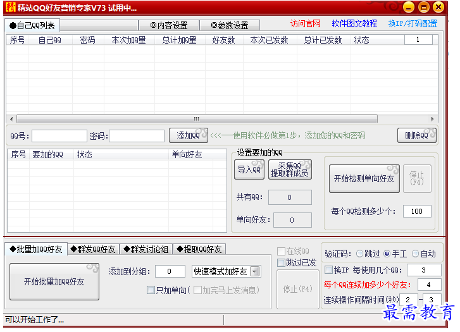460x332 pixels.
Task: Click 每个QQ连续加多少个好友 field
Action: coord(429,285)
